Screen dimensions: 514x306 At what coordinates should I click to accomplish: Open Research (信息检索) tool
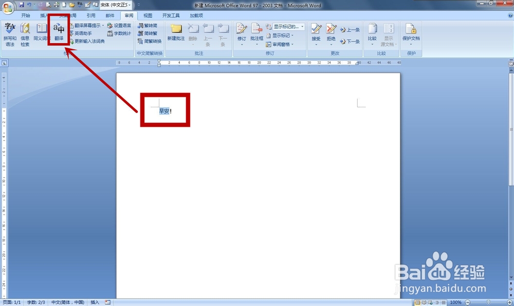25,35
